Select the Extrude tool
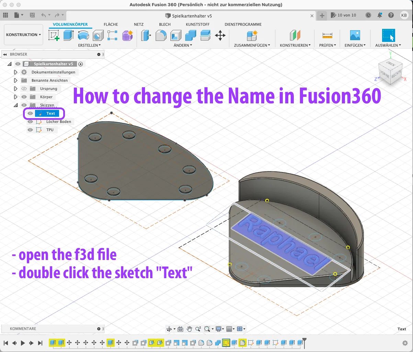The width and height of the screenshot is (413, 352). (x=69, y=35)
